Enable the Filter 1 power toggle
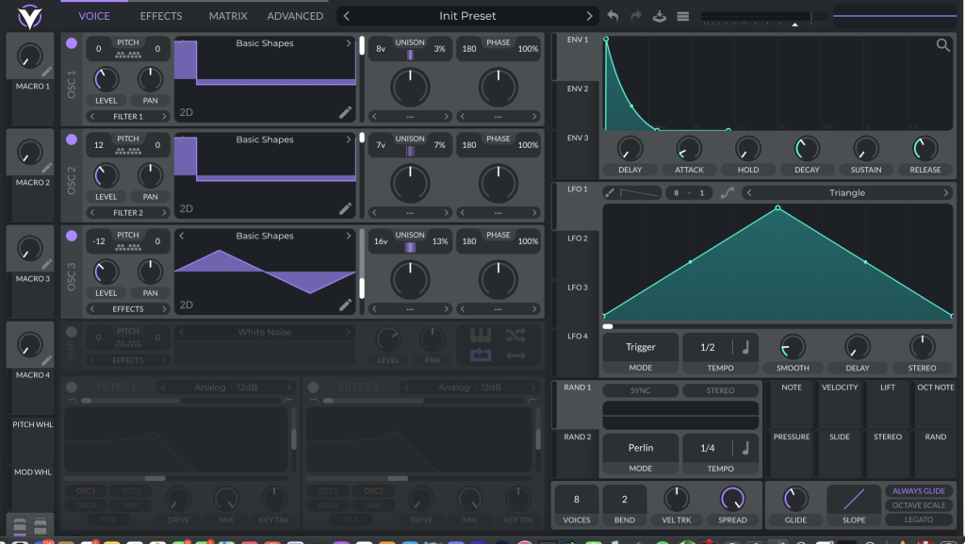Viewport: 965px width, 544px height. (x=72, y=387)
